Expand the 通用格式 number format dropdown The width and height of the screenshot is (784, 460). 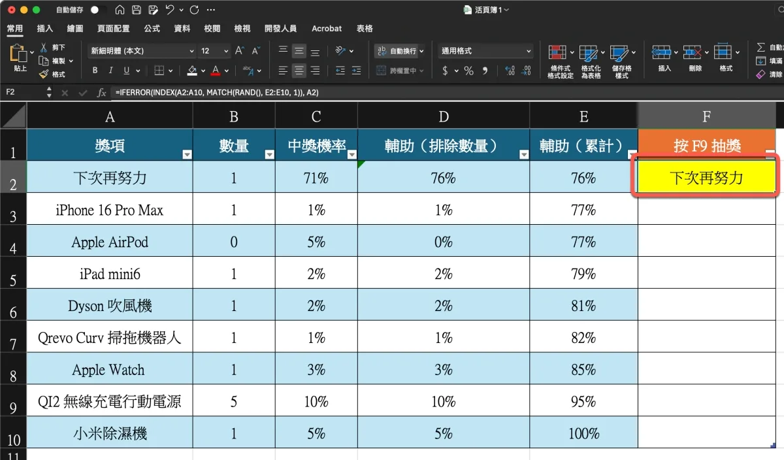coord(486,51)
